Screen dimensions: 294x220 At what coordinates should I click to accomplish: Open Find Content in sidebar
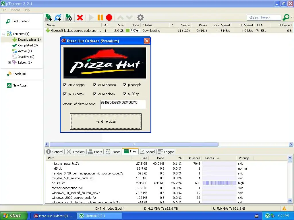(x=18, y=21)
